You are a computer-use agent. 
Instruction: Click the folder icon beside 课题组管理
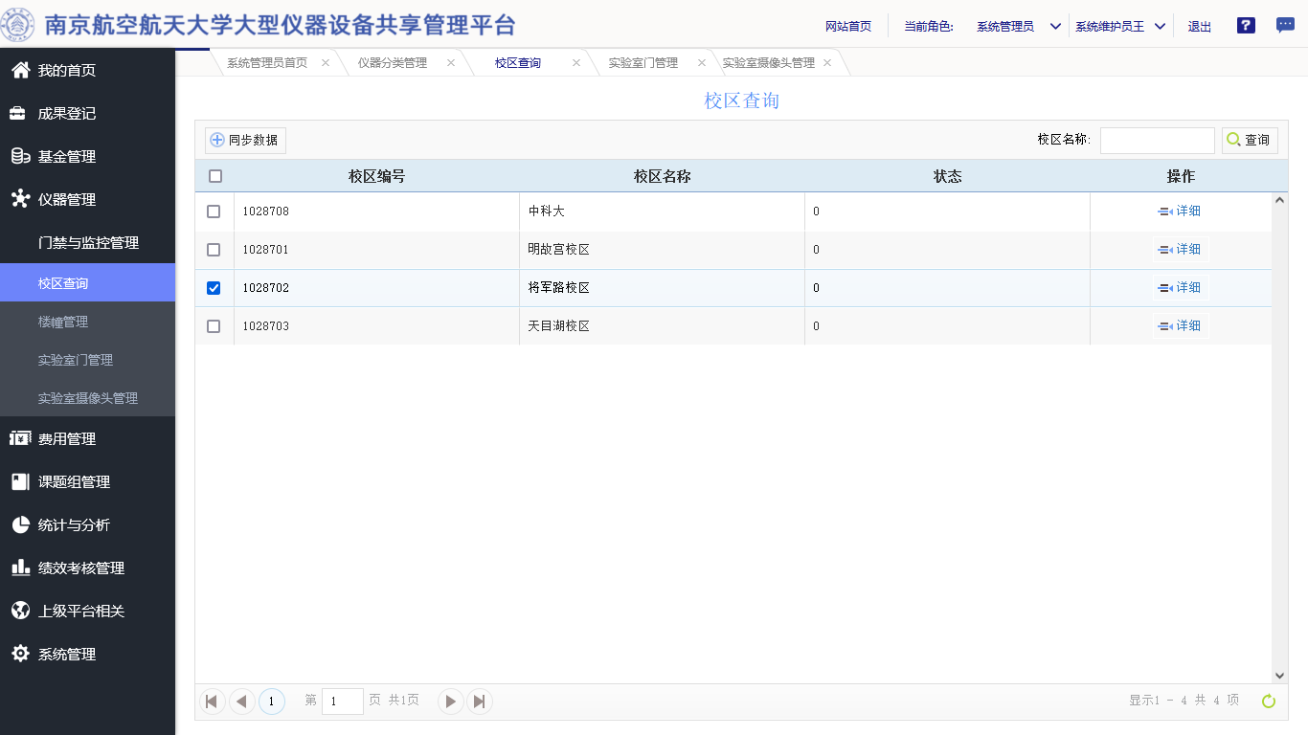pyautogui.click(x=19, y=481)
